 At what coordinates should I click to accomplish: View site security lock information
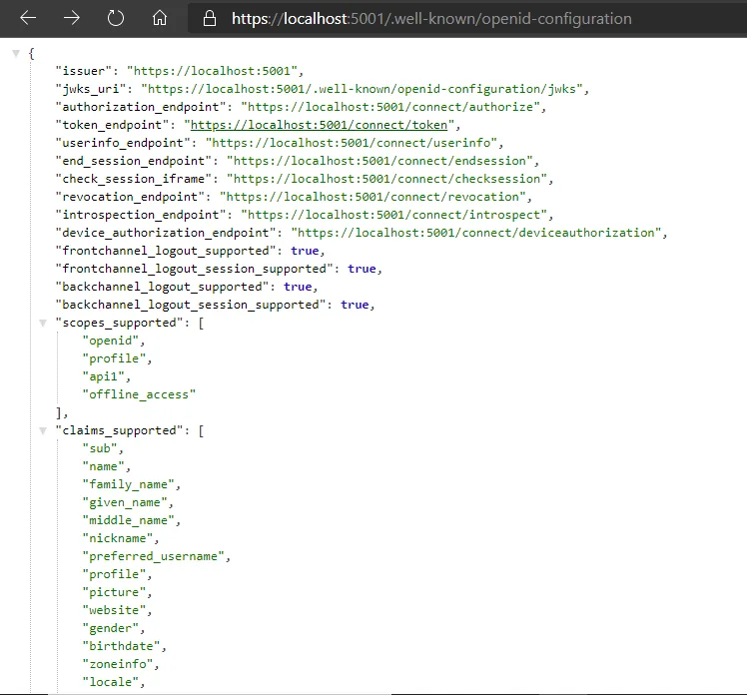tap(210, 19)
